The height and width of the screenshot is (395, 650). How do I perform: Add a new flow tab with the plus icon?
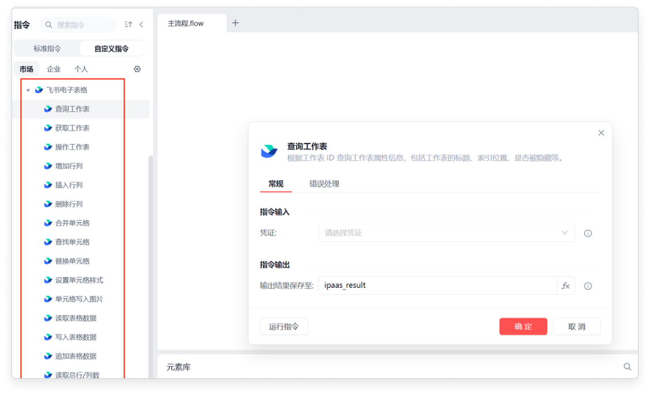[235, 23]
